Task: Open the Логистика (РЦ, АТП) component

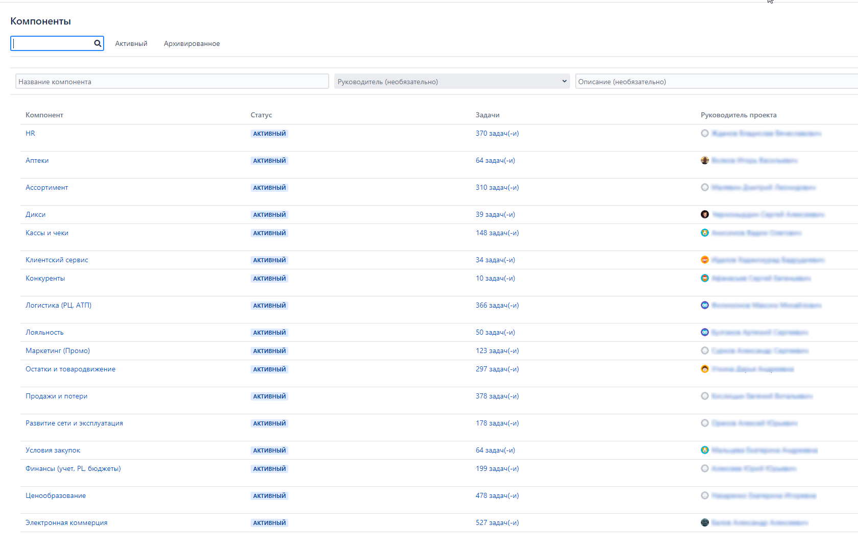Action: [x=59, y=305]
